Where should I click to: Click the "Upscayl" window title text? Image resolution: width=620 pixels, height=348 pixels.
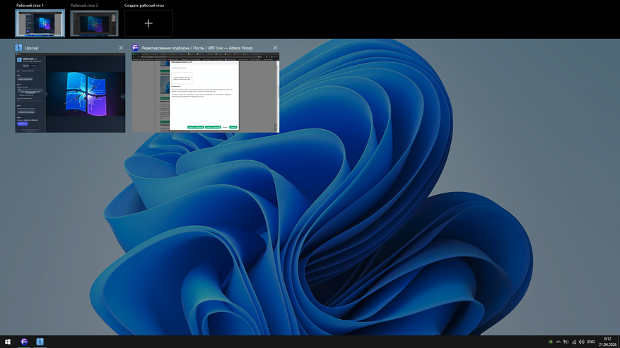coord(32,48)
